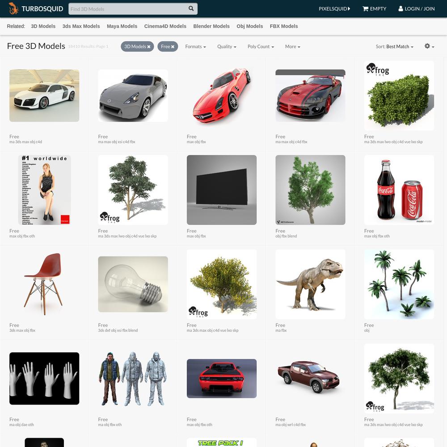
Task: Click the user profile icon
Action: click(401, 8)
